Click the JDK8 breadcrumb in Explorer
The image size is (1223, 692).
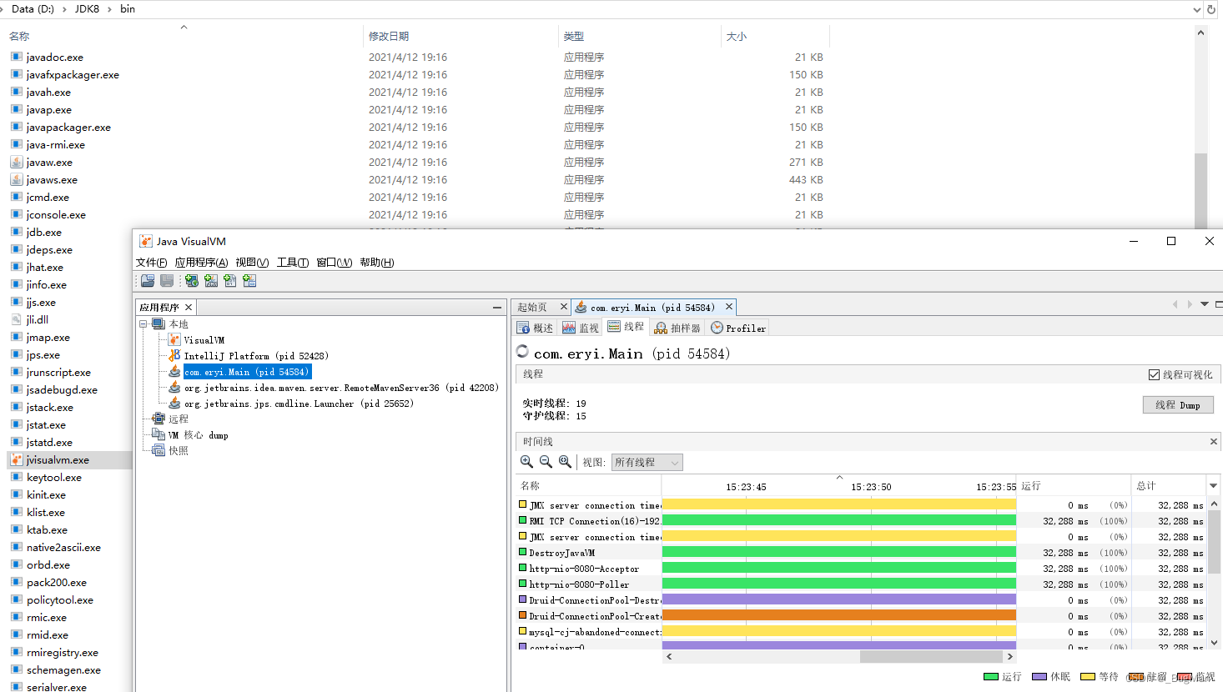[87, 8]
